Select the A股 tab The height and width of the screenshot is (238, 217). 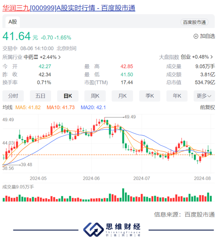click(13, 22)
